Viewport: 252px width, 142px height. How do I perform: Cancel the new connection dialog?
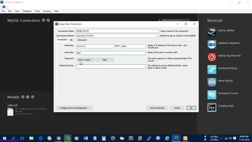tap(177, 108)
